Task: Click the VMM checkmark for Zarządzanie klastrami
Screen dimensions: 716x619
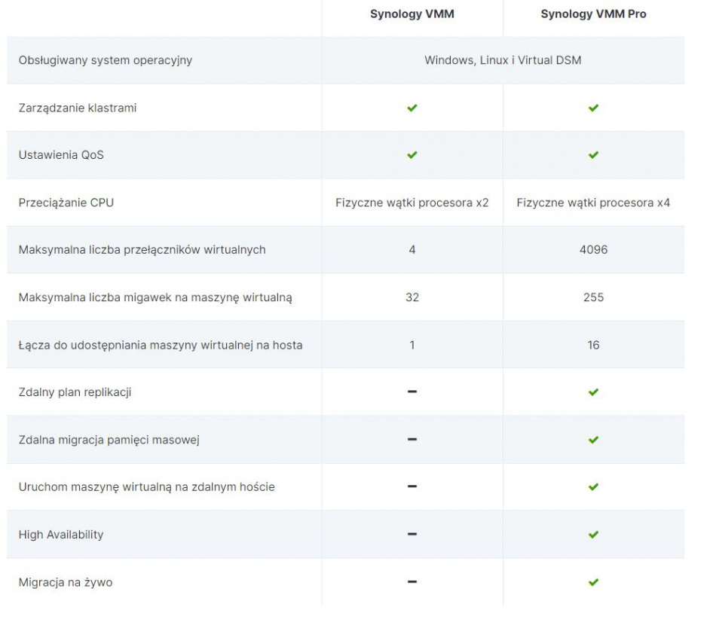Action: point(412,108)
